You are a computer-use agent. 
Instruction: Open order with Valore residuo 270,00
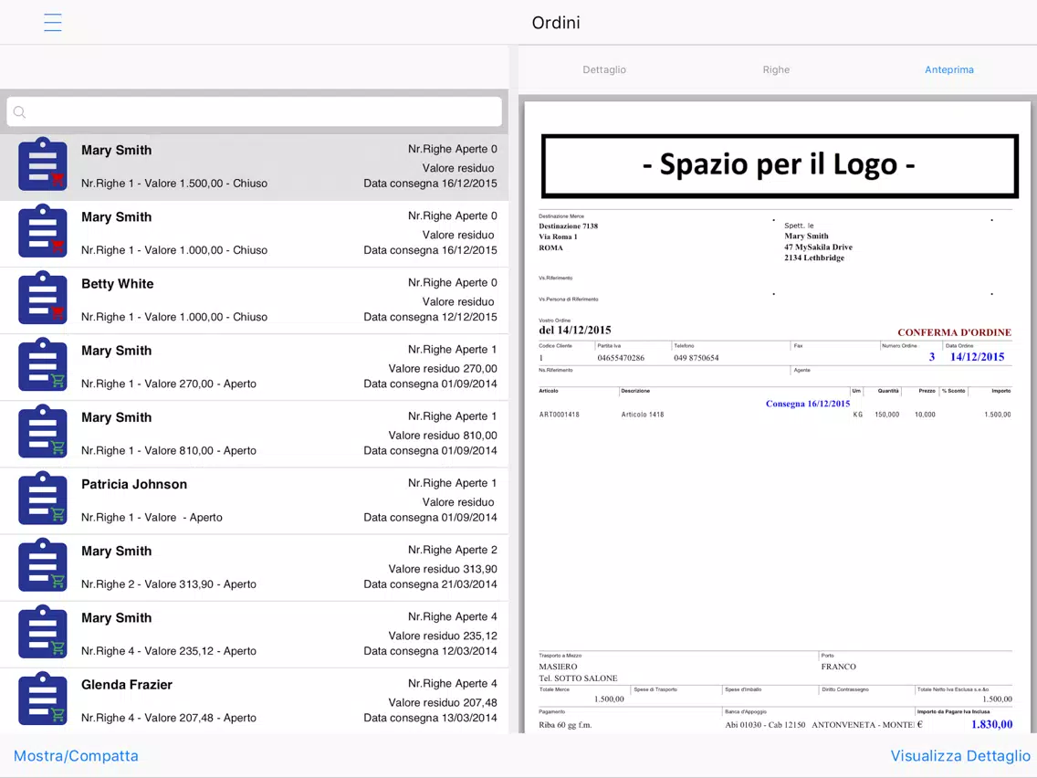(x=254, y=367)
